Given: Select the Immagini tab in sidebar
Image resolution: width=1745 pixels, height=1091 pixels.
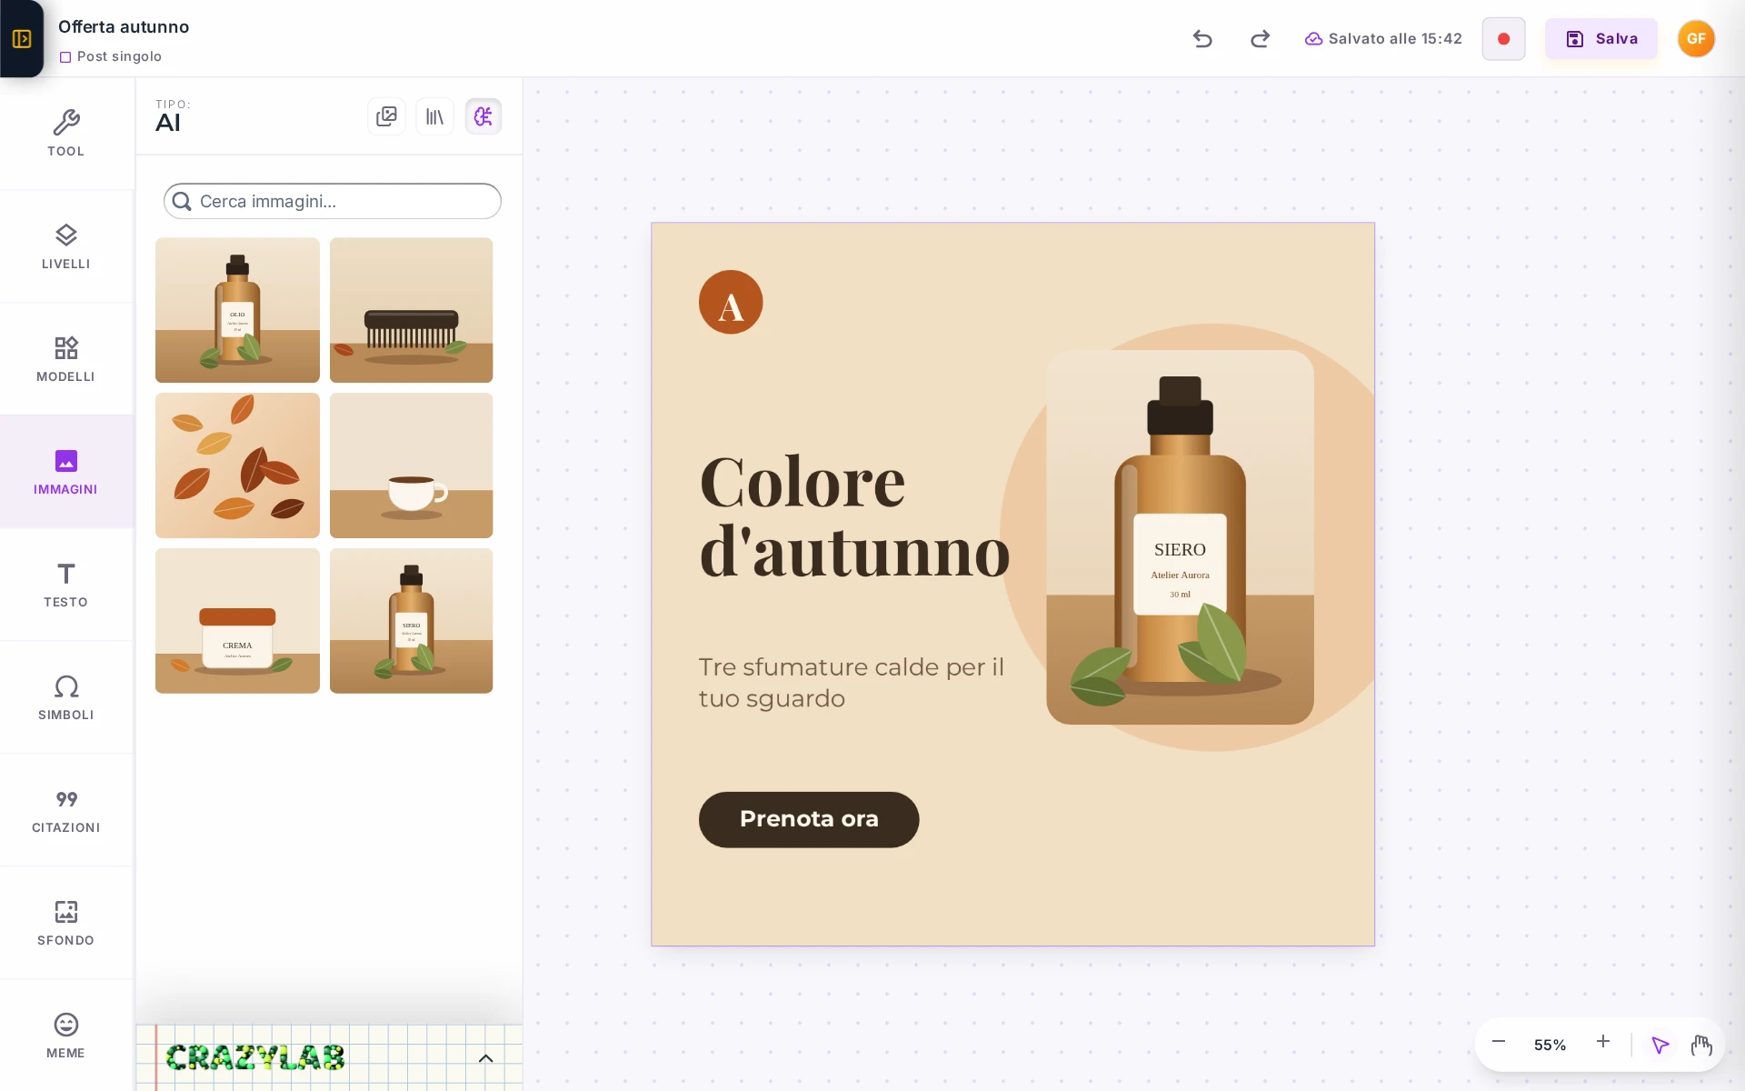Looking at the screenshot, I should tap(66, 472).
